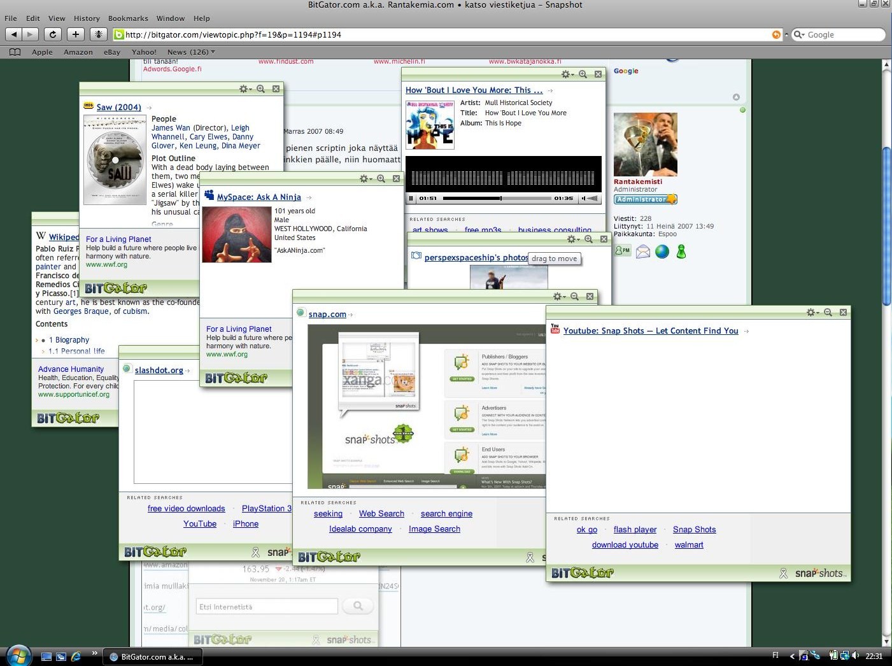This screenshot has height=666, width=892.
Task: Click the PM icon under Rantakemisti profile
Action: pyautogui.click(x=623, y=251)
